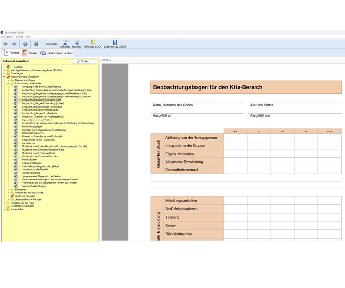This screenshot has width=345, height=288.
Task: Collapse the Arbeitshilfen und Checklisten folder
Action: (x=4, y=77)
